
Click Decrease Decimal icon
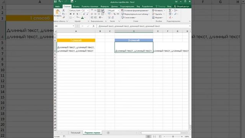[x=113, y=18]
